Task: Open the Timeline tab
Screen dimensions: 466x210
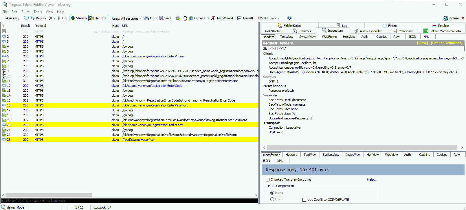Action: (x=440, y=25)
